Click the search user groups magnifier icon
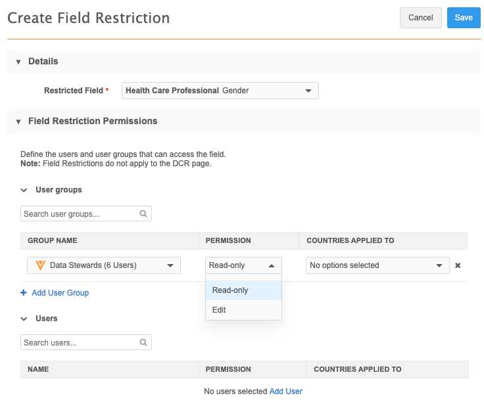484x402 pixels. [143, 214]
